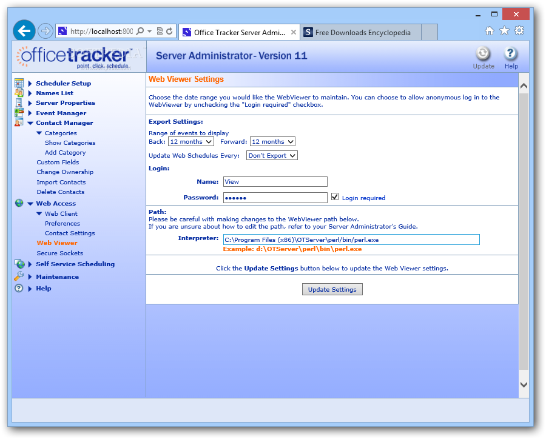Click the scrollbar up arrow
This screenshot has width=546, height=439.
coord(524,85)
